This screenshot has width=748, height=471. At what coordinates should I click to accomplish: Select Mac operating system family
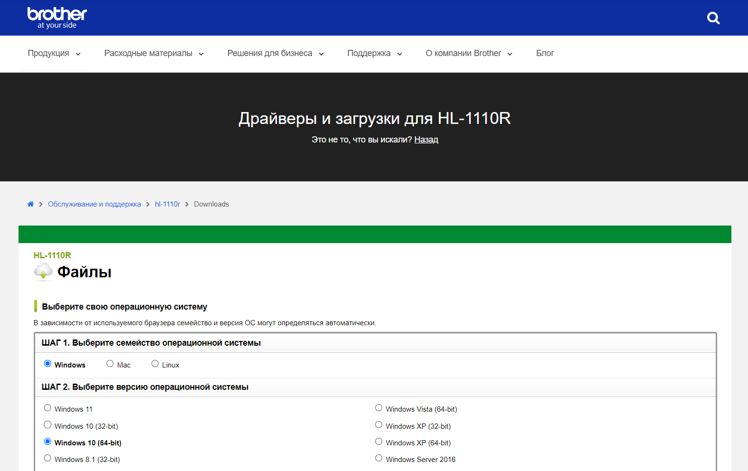[110, 364]
